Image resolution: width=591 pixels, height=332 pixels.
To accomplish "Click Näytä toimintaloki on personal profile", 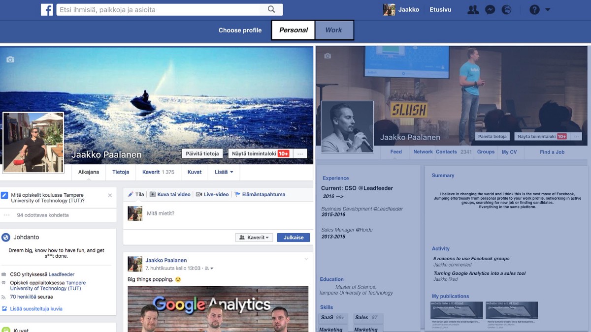I will pyautogui.click(x=260, y=154).
